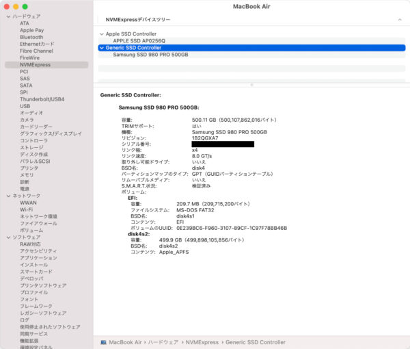Select レガシーソフトウェア in sidebar
The image size is (410, 349).
pyautogui.click(x=43, y=313)
